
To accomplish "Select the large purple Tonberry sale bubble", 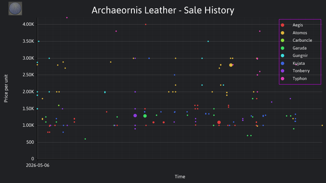I will (x=135, y=116).
